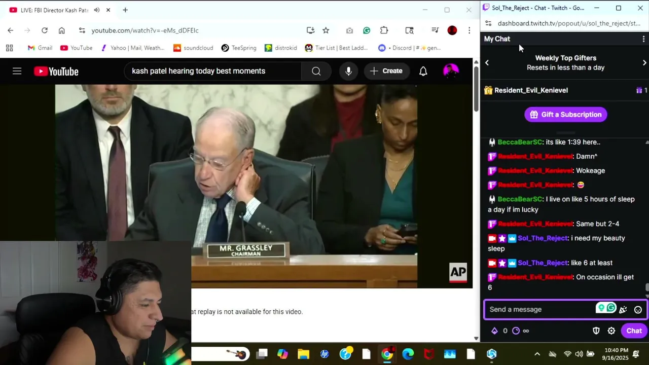Open the Yahoo Mail bookmark

132,48
